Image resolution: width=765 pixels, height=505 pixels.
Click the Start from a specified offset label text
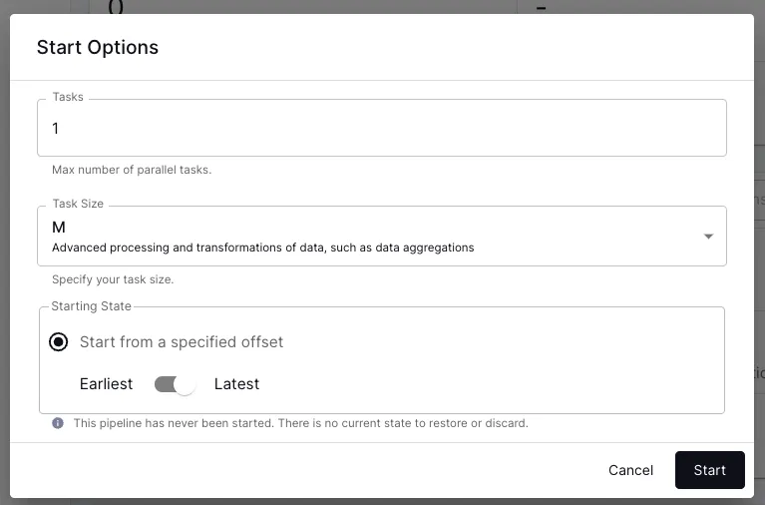(x=182, y=342)
